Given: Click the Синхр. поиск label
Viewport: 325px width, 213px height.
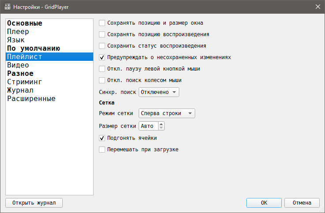Looking at the screenshot, I should 117,92.
